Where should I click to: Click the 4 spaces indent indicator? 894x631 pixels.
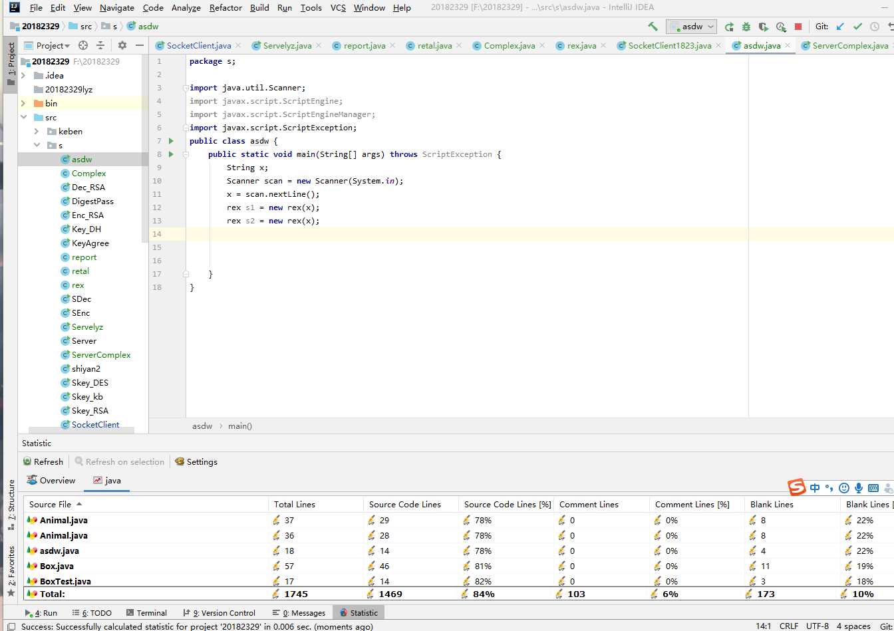tap(853, 626)
